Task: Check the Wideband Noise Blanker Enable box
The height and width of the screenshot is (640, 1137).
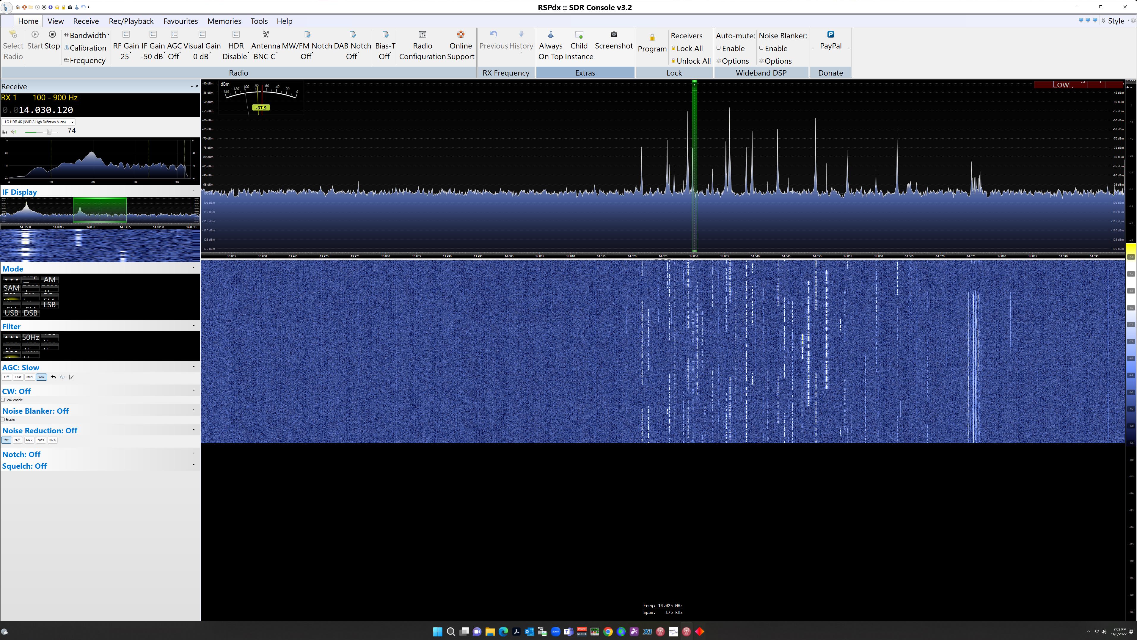Action: (761, 48)
